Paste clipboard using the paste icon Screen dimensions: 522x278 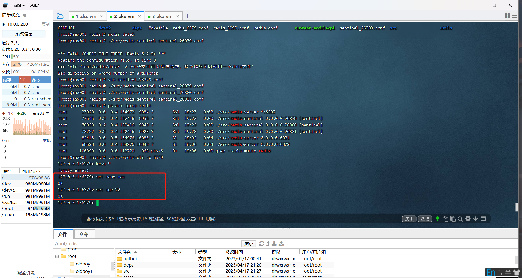click(x=453, y=219)
